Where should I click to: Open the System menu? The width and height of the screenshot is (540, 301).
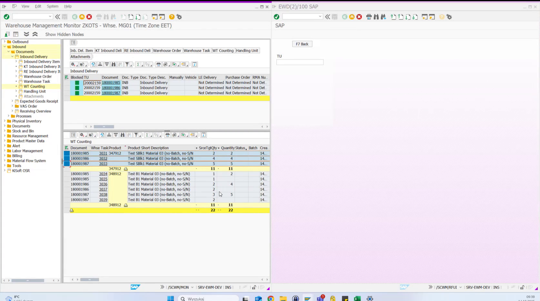tap(53, 6)
